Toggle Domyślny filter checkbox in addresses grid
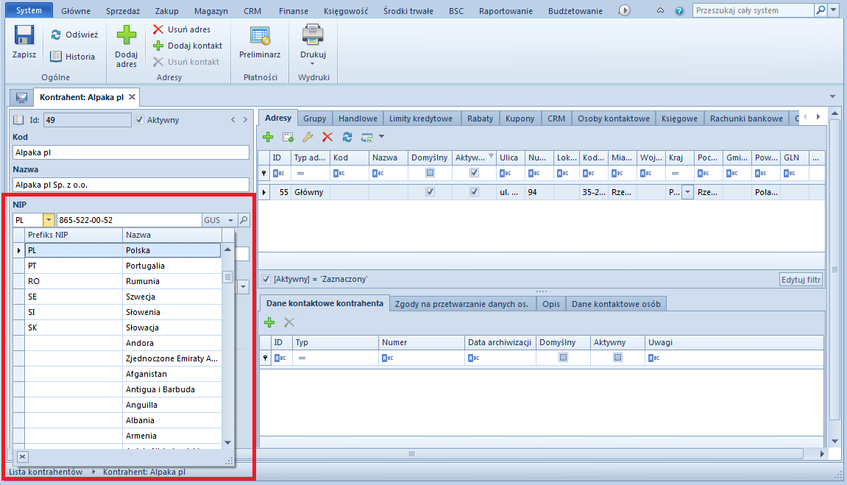This screenshot has height=485, width=847. [430, 173]
